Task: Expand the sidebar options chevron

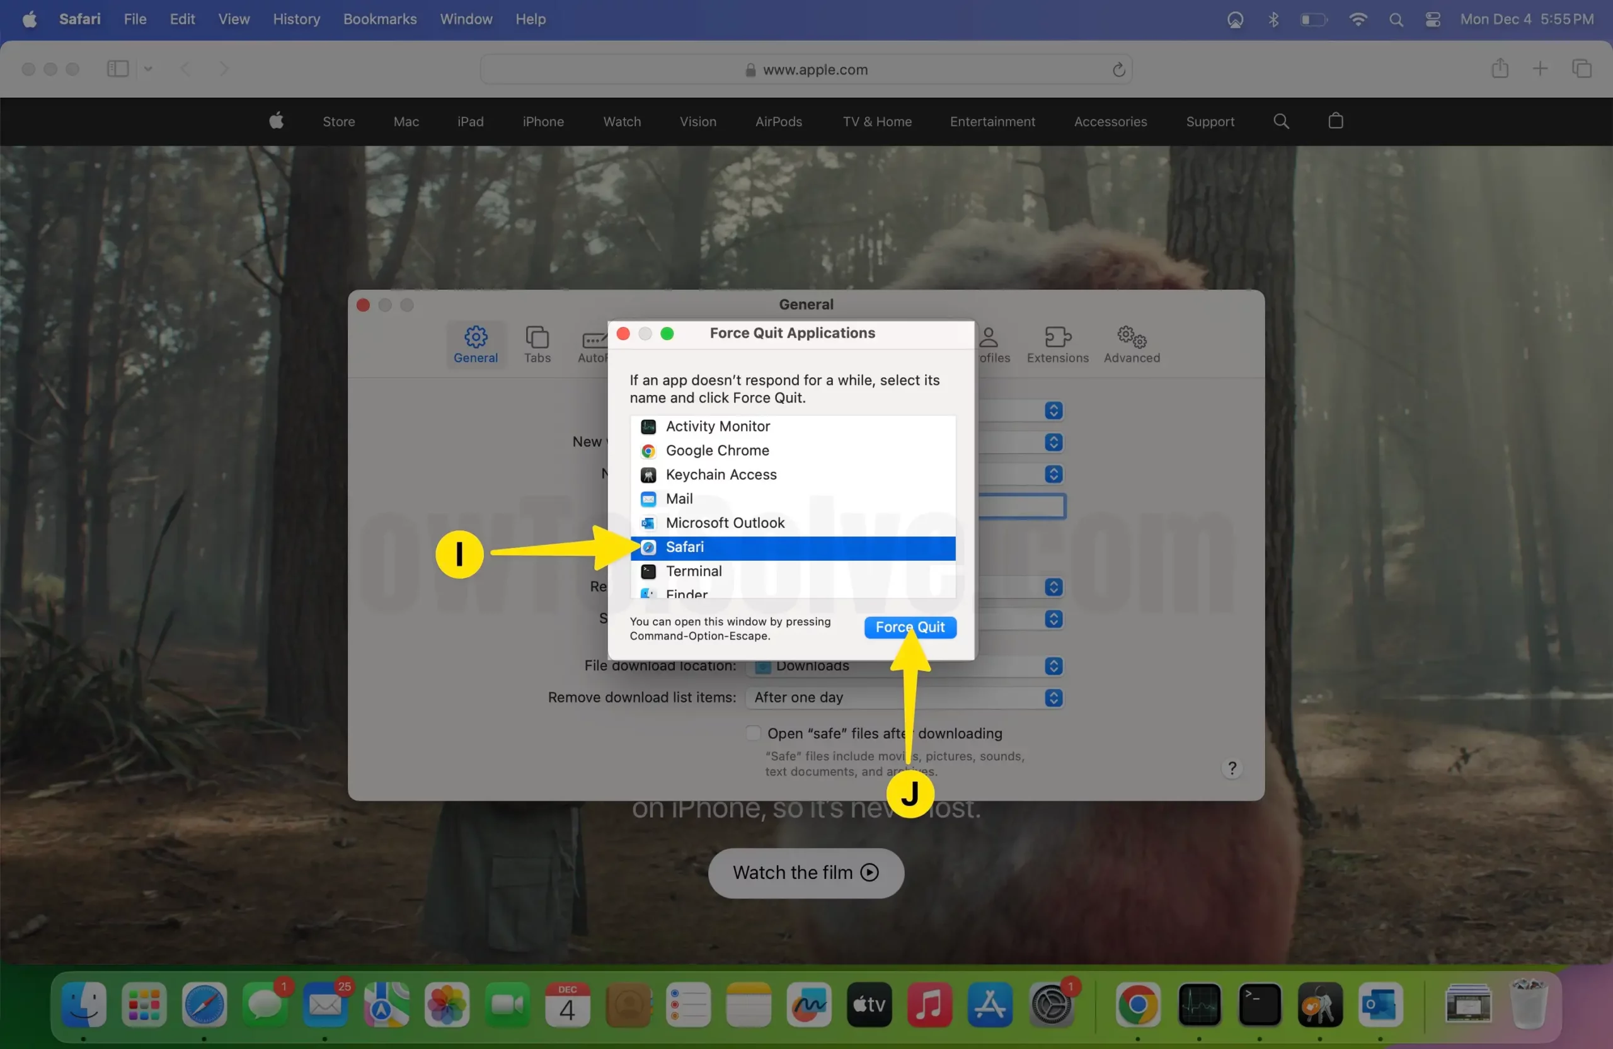Action: pyautogui.click(x=147, y=69)
